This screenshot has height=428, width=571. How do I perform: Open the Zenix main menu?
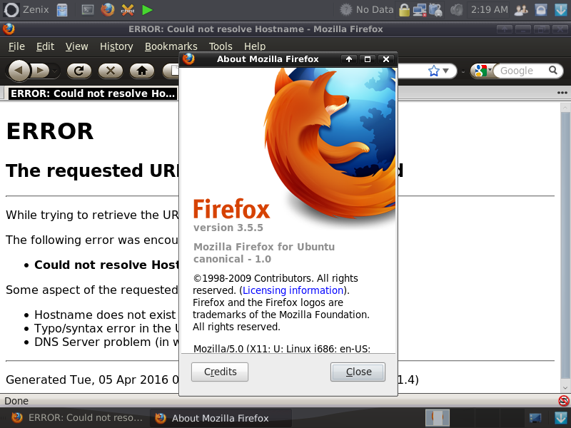(26, 9)
